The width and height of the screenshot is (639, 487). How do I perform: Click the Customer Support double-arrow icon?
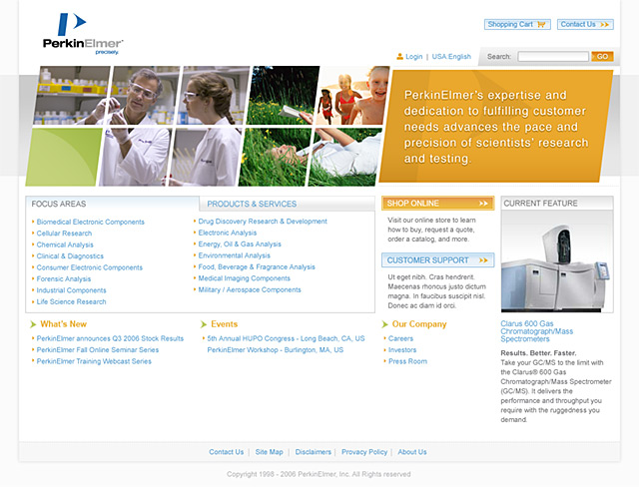click(x=484, y=260)
